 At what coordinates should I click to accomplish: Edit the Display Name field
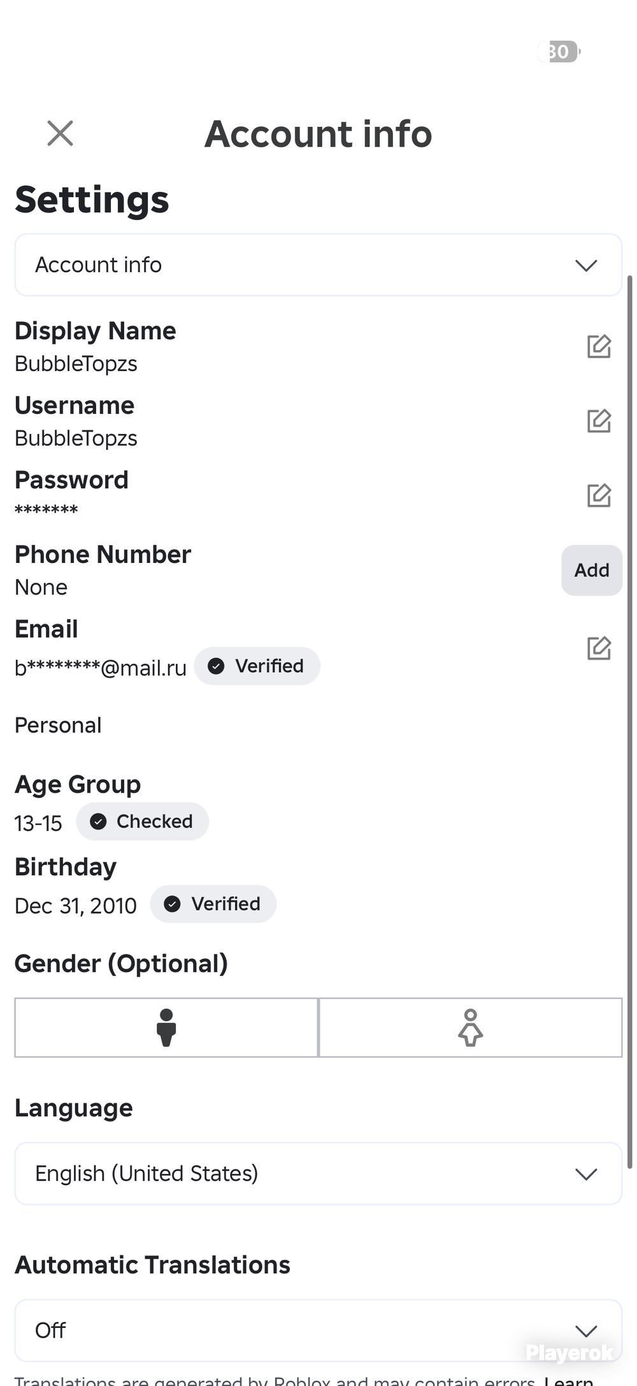click(x=599, y=346)
